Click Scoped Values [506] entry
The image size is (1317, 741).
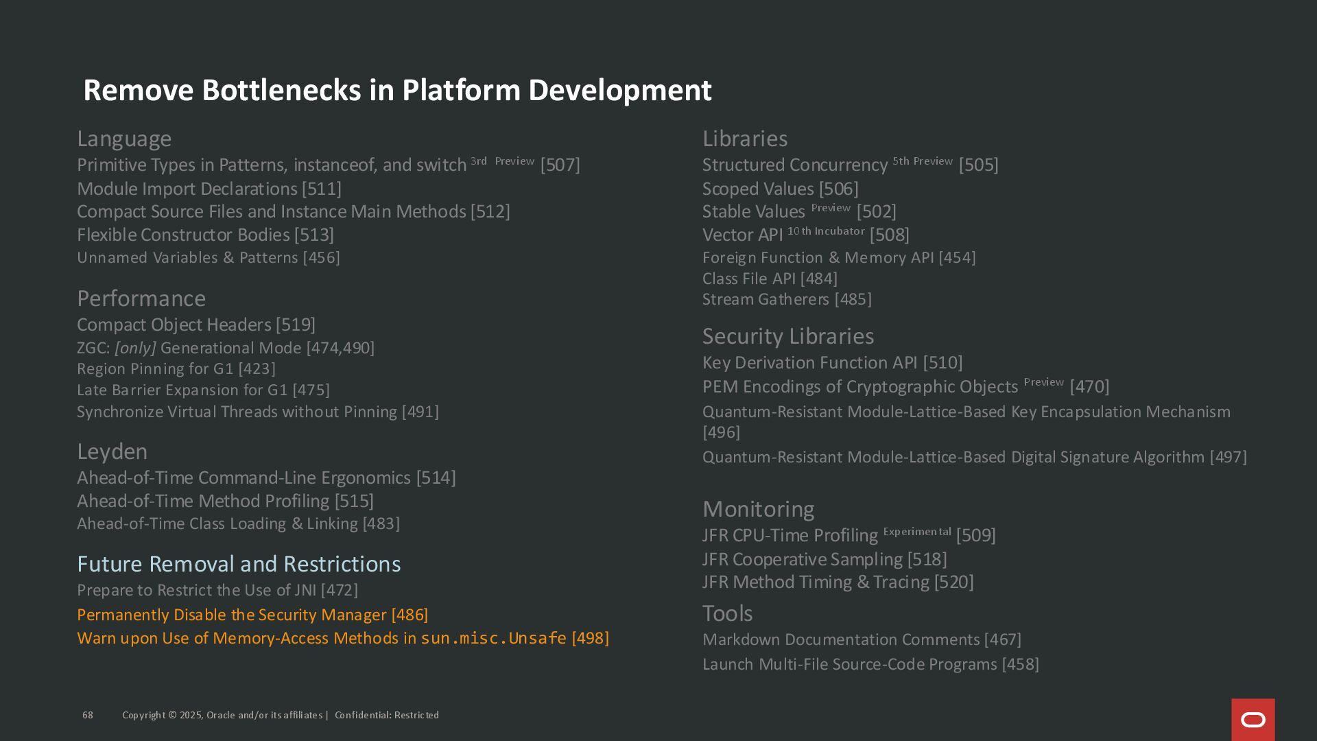[780, 189]
